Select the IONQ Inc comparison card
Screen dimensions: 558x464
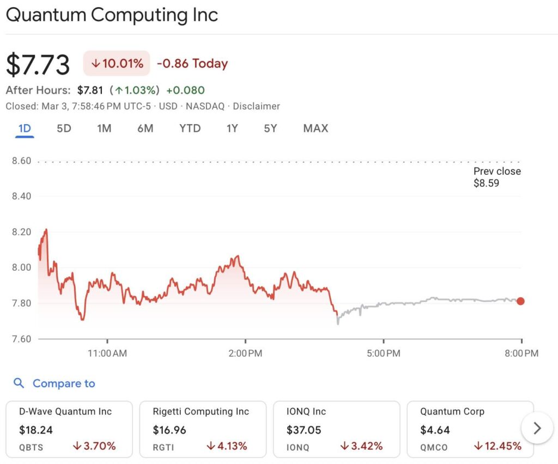coord(336,429)
